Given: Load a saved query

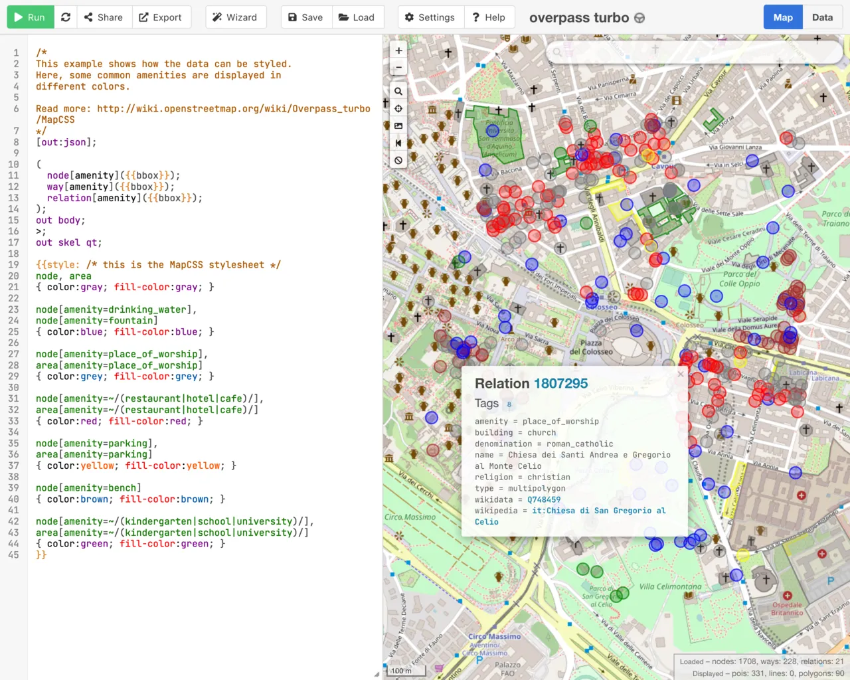Looking at the screenshot, I should pyautogui.click(x=358, y=17).
